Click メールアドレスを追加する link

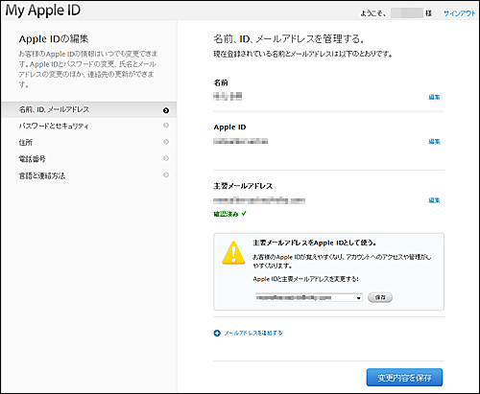point(253,334)
